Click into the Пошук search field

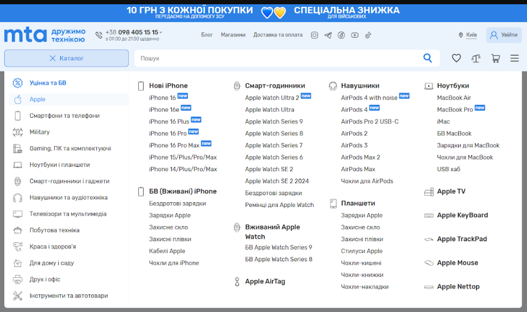[x=278, y=58]
